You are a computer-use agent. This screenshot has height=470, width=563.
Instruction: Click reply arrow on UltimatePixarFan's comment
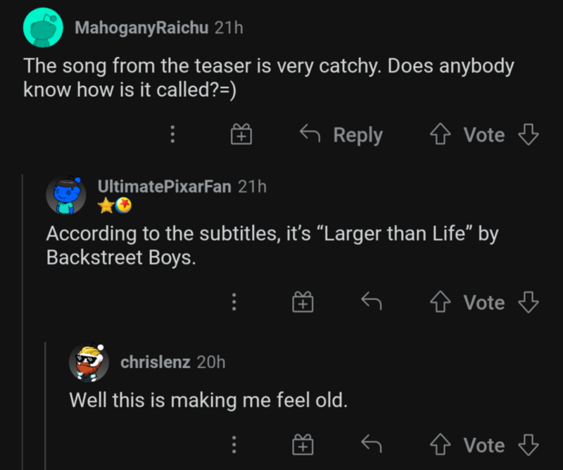pyautogui.click(x=371, y=303)
